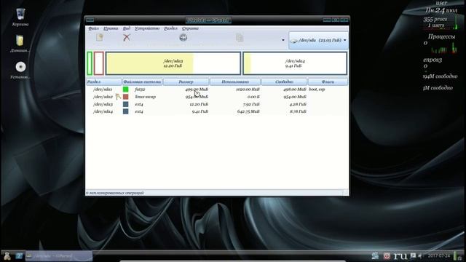This screenshot has width=466, height=262.
Task: Click the fat32 file system label
Action: [x=140, y=90]
